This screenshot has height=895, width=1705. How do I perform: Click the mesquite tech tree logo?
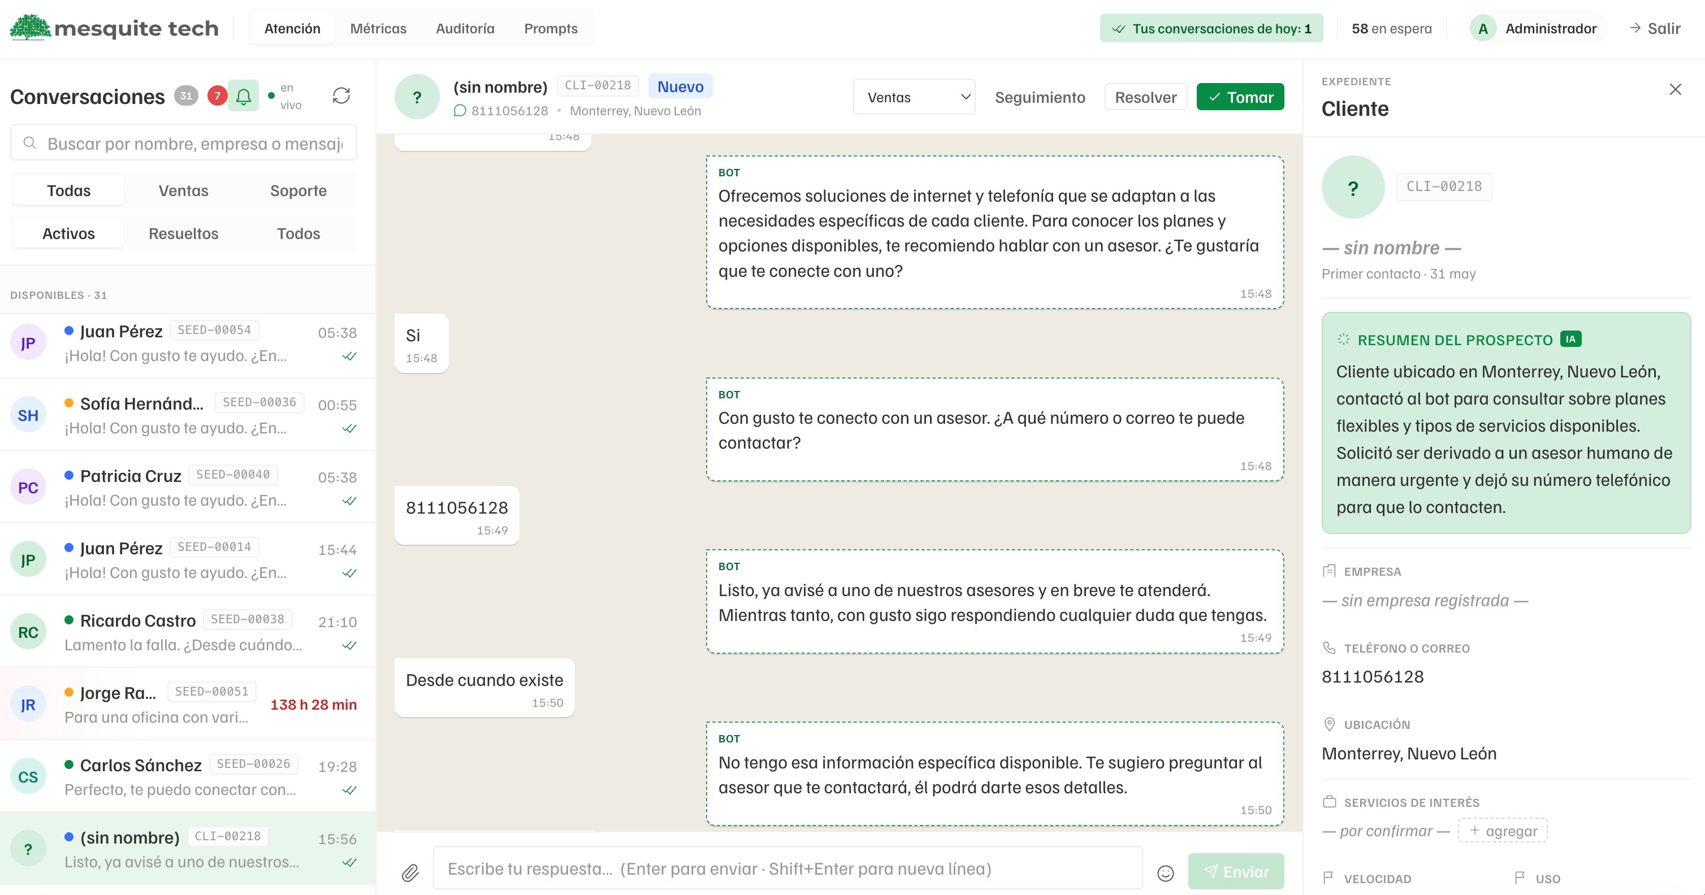tap(31, 28)
